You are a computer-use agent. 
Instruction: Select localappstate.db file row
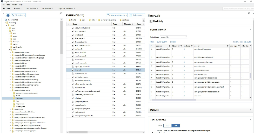[x=105, y=74]
